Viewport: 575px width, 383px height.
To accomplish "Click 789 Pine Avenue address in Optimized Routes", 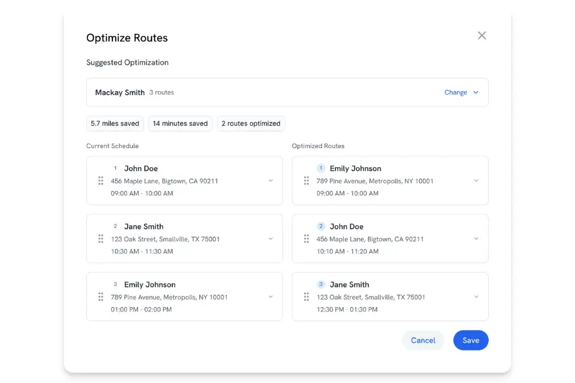I will pos(375,181).
